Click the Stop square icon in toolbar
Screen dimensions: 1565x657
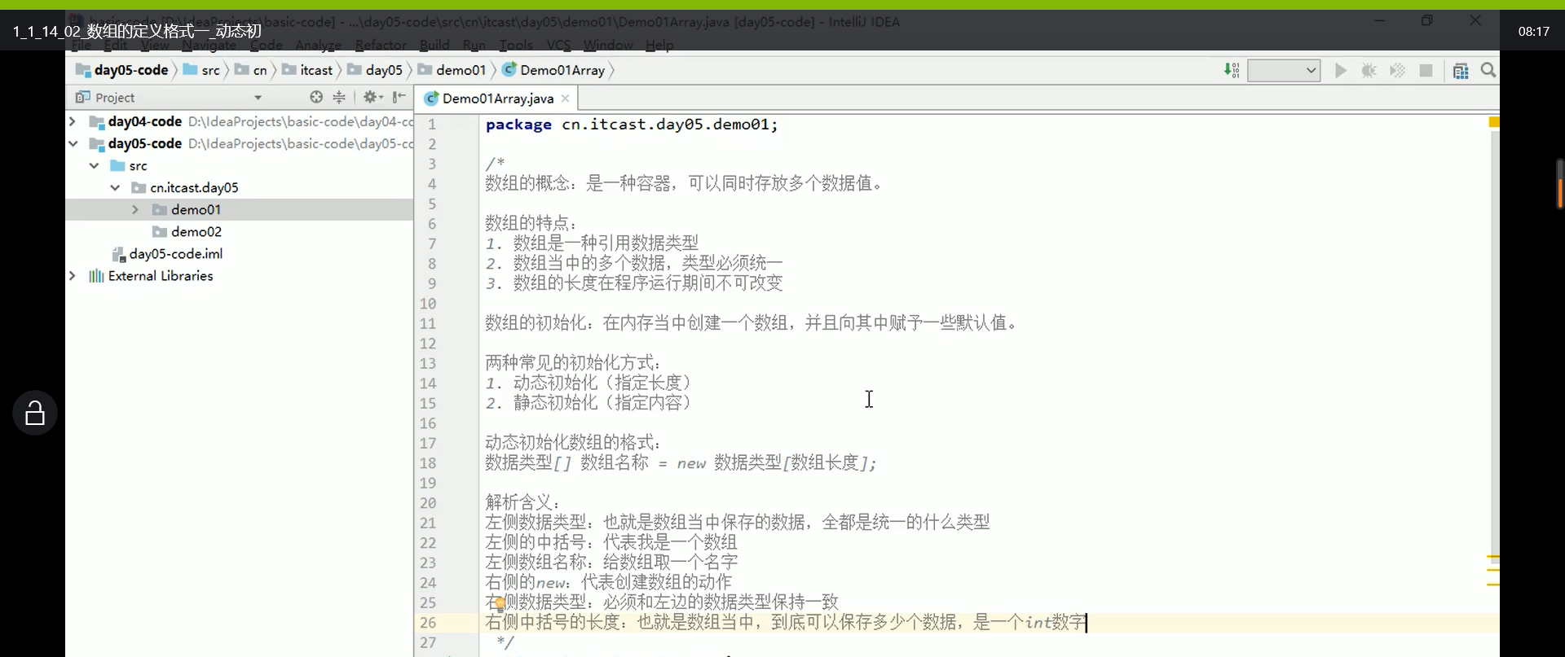(1426, 71)
